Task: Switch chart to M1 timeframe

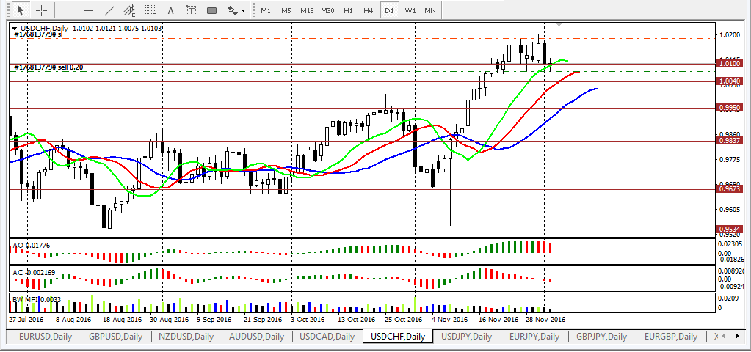Action: [x=266, y=10]
